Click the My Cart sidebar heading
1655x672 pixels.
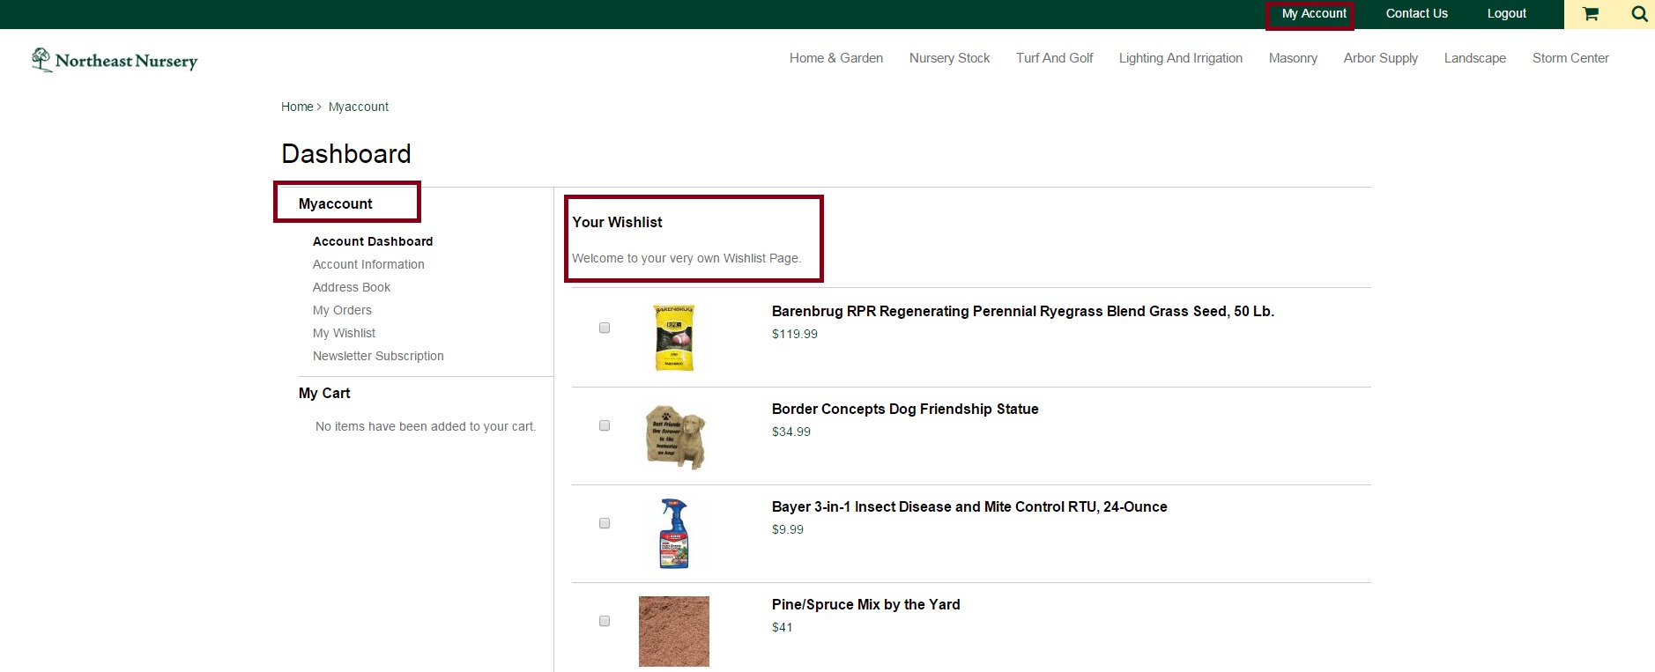pos(324,393)
